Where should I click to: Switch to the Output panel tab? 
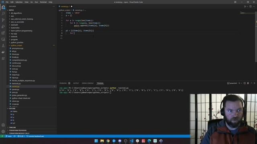76,83
